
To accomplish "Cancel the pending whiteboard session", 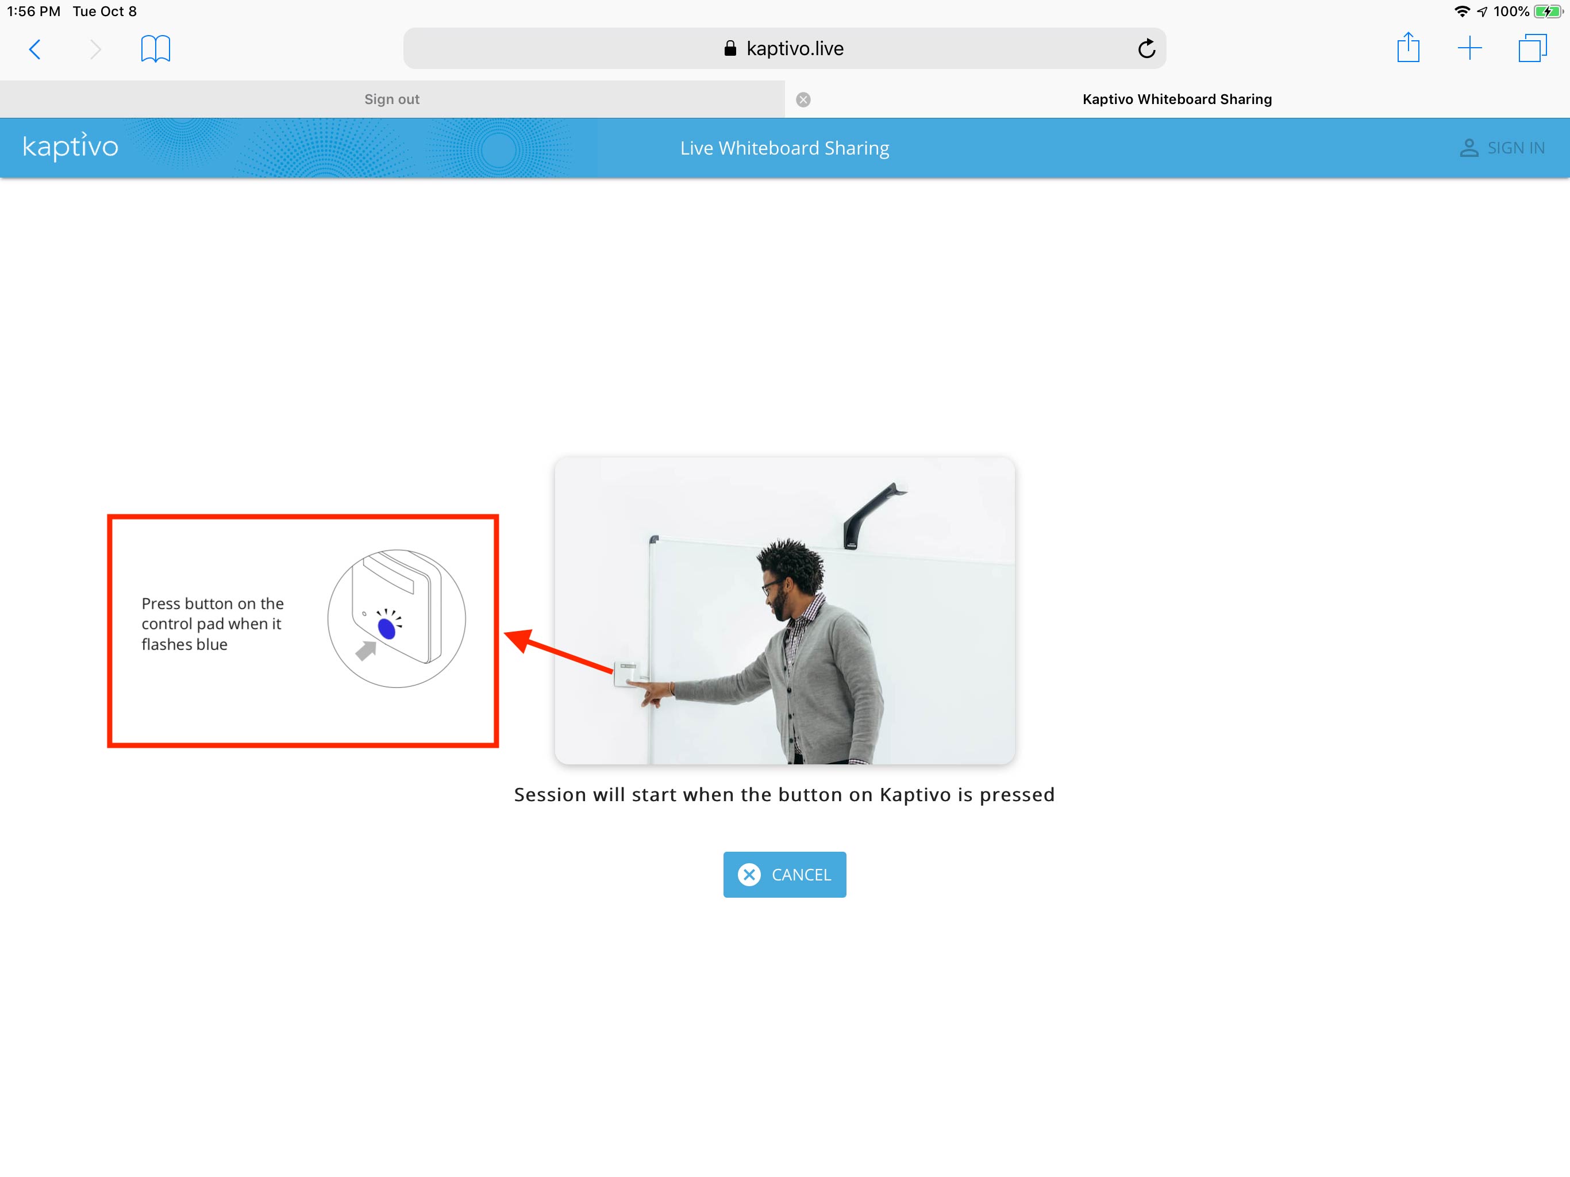I will 784,875.
